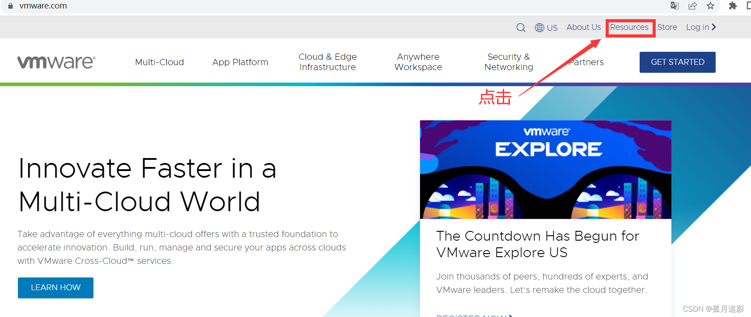
Task: Open the Anywhere Workspace menu
Action: coord(418,62)
